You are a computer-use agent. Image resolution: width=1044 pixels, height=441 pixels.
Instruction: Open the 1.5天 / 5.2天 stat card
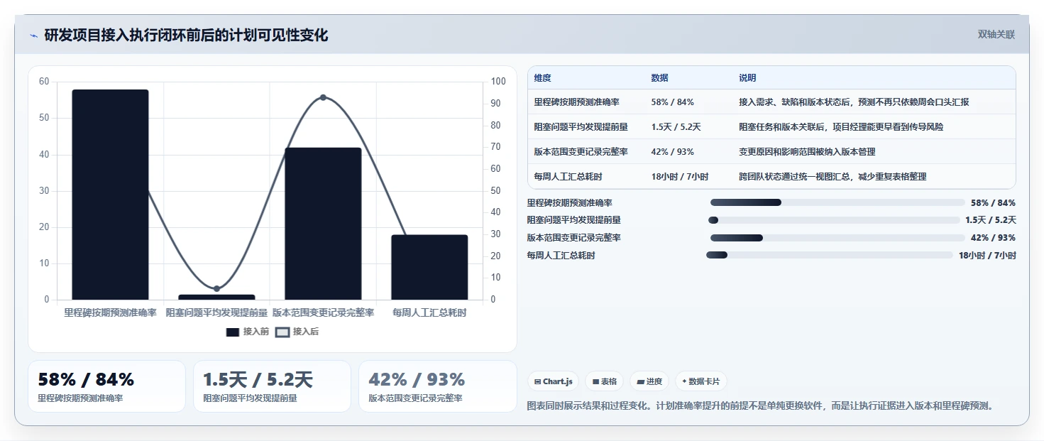coord(272,386)
